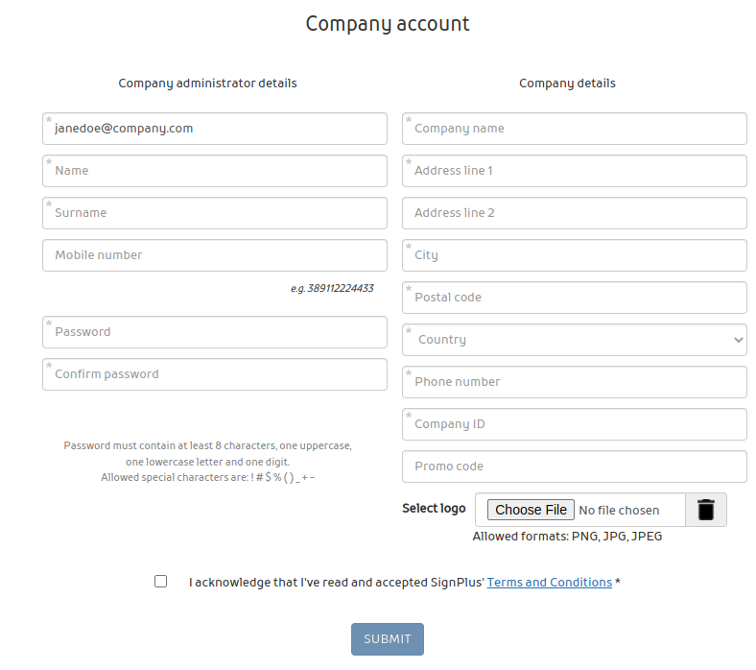Click the Company name field

tap(574, 129)
